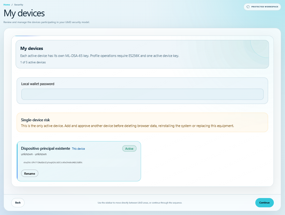Click the sidebar hint text in footer
This screenshot has width=285, height=215.
point(140,203)
